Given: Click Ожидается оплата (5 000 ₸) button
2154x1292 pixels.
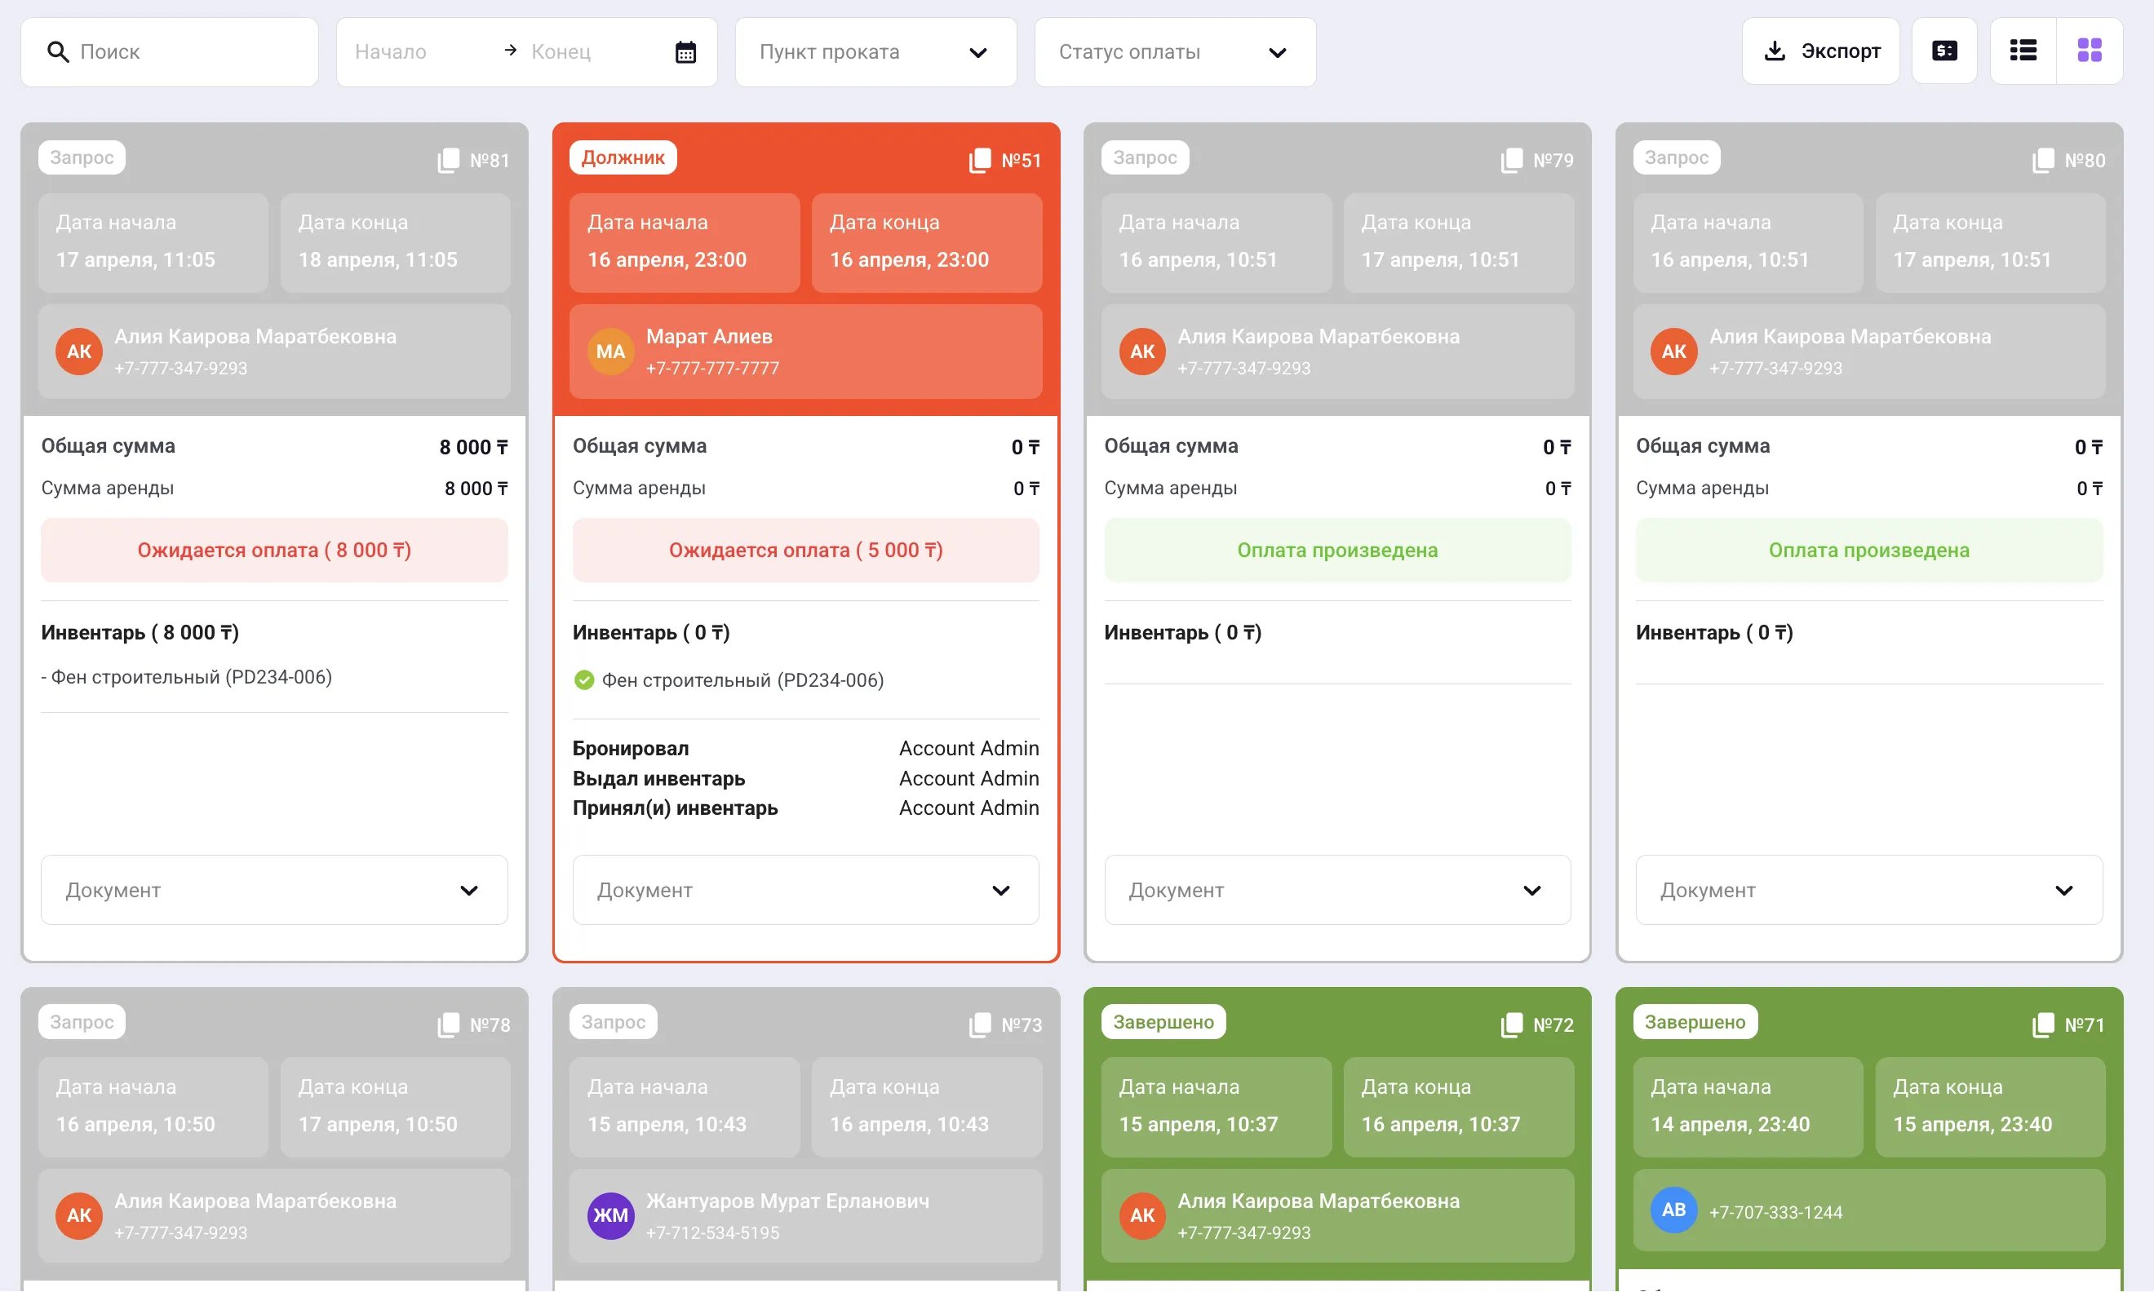Looking at the screenshot, I should pyautogui.click(x=806, y=551).
